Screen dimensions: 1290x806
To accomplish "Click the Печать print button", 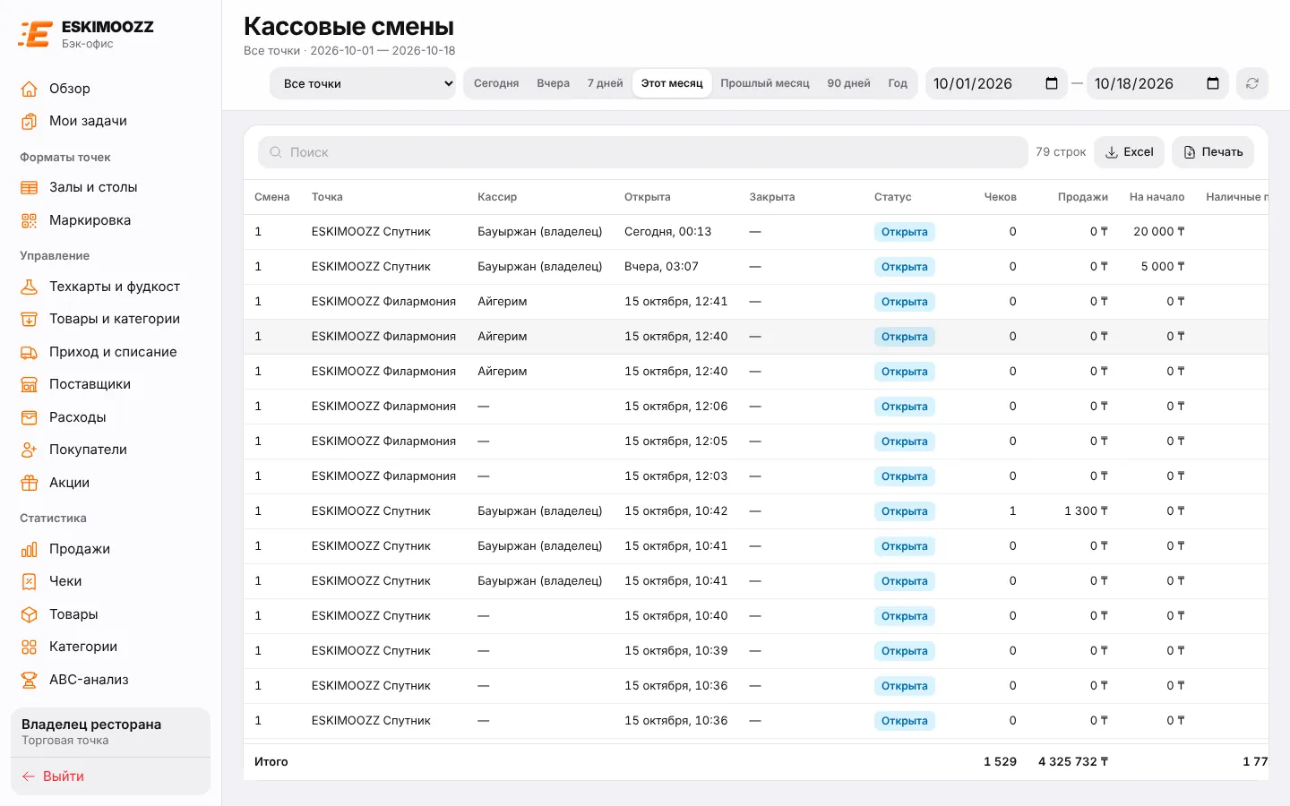I will (x=1213, y=152).
